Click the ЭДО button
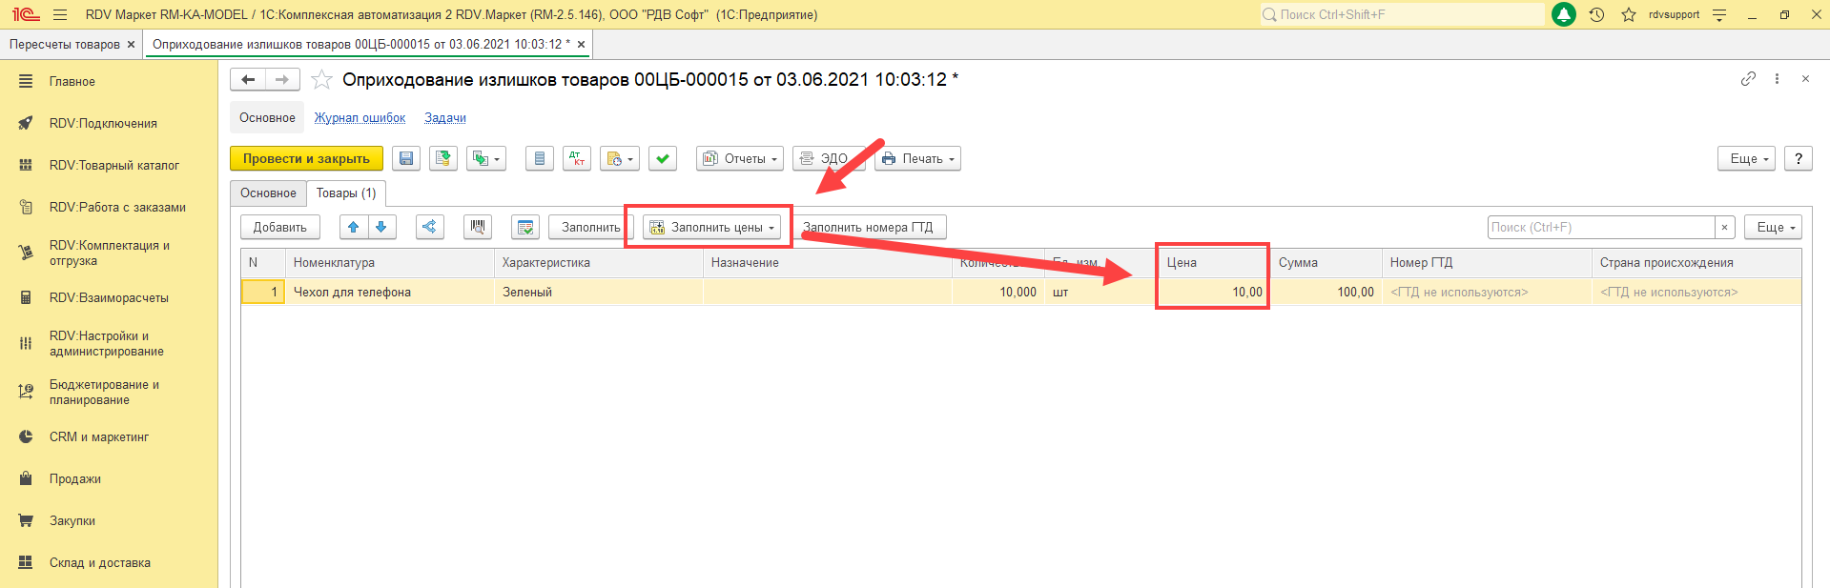 pyautogui.click(x=829, y=158)
